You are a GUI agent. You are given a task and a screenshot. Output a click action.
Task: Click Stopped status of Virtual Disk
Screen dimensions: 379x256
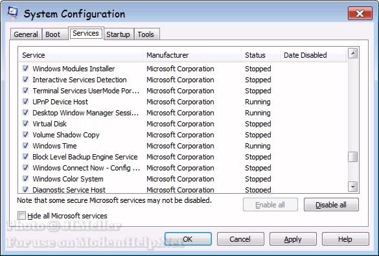[x=258, y=124]
